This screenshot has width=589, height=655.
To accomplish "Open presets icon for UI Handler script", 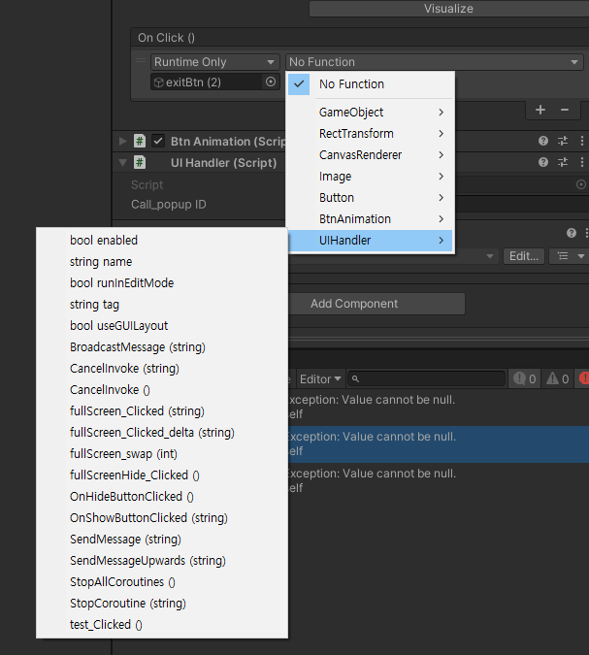I will pyautogui.click(x=563, y=162).
